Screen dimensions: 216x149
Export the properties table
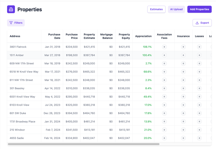[202, 23]
